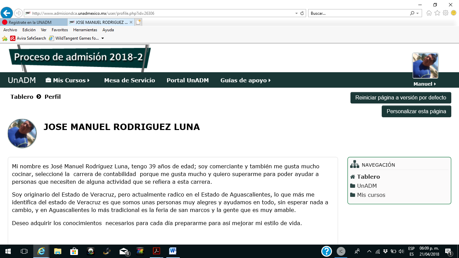
Task: Click the add to favorites bar star icon
Action: coord(5,38)
